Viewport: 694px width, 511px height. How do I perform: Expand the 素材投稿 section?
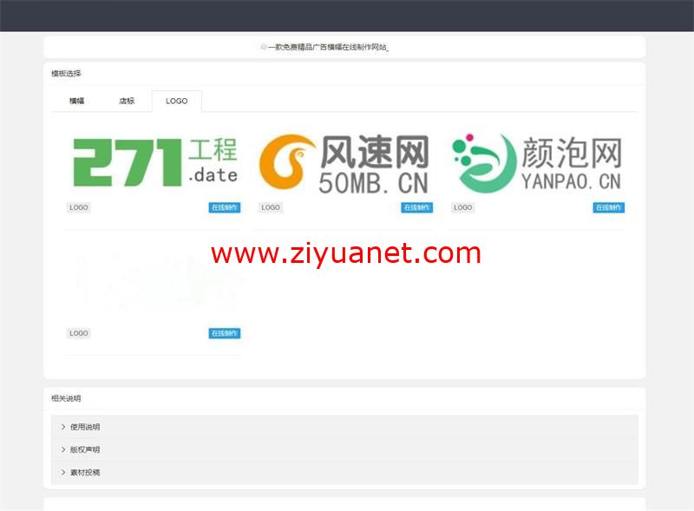click(344, 473)
